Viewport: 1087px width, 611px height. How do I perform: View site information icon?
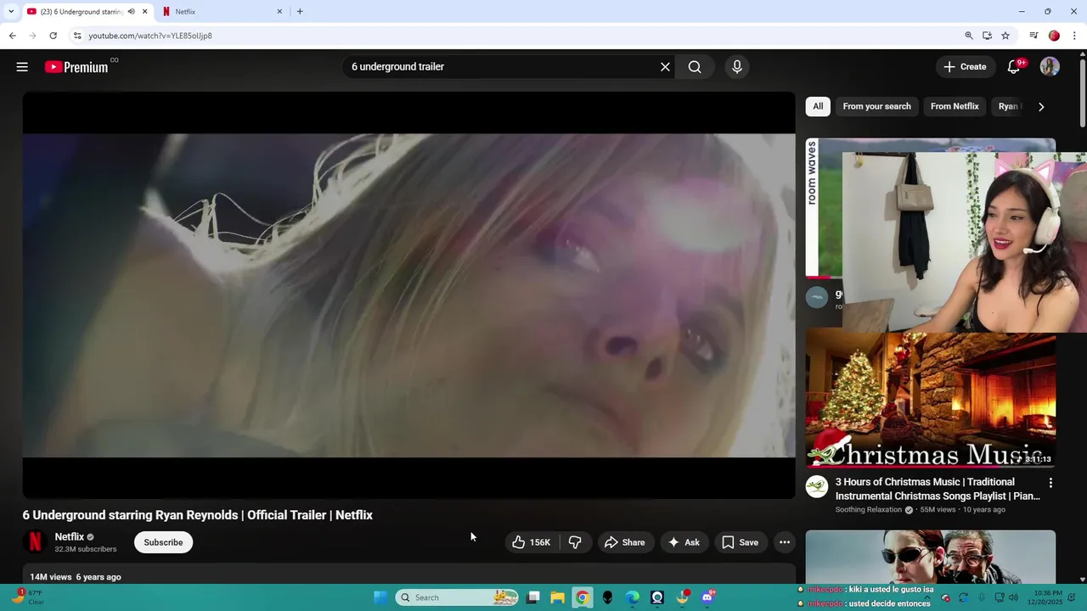77,36
